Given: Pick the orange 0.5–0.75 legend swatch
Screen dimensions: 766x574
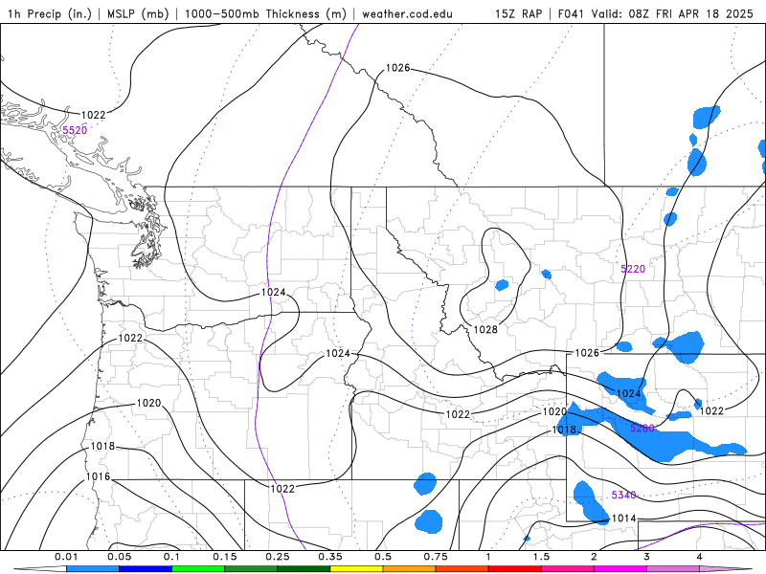Looking at the screenshot, I should point(410,568).
